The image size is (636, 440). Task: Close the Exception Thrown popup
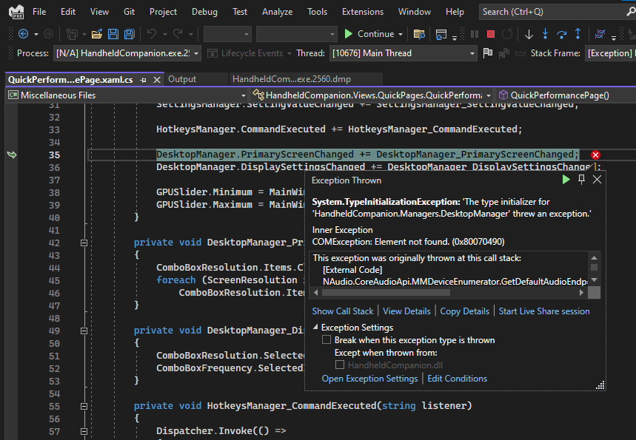click(597, 180)
